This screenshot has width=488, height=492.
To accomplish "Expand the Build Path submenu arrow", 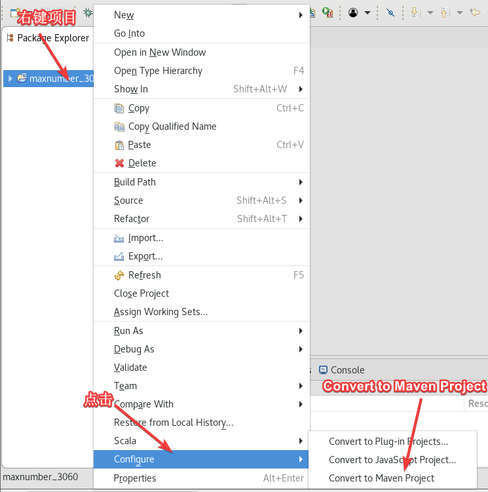I will (x=301, y=182).
